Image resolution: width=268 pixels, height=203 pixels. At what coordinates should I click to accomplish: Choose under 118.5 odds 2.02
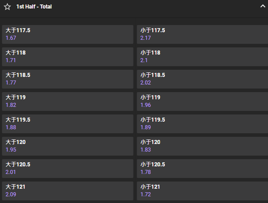coord(202,79)
